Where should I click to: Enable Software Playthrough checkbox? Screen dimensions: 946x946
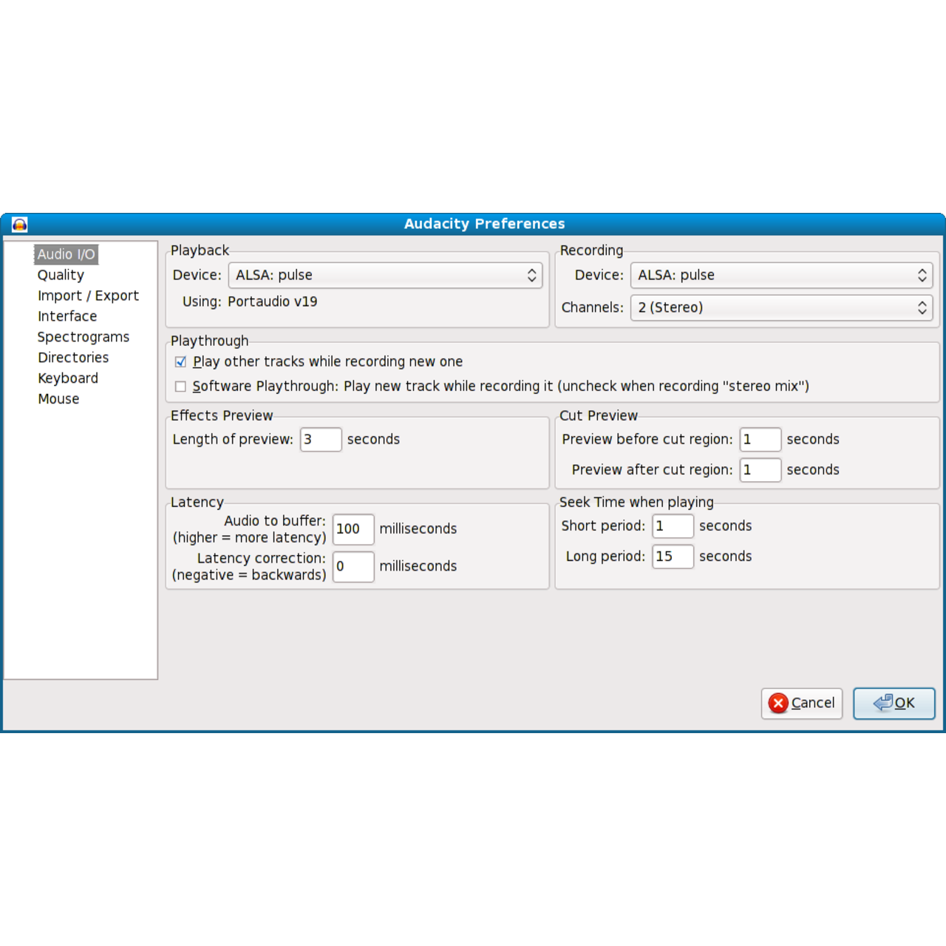click(x=180, y=387)
